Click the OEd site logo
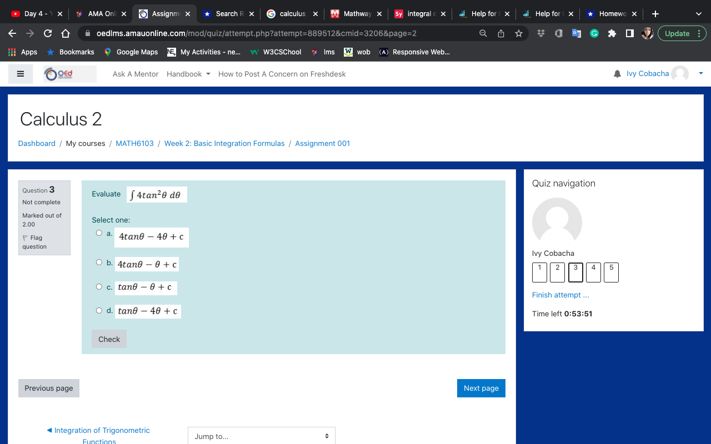The height and width of the screenshot is (444, 711). [x=70, y=74]
